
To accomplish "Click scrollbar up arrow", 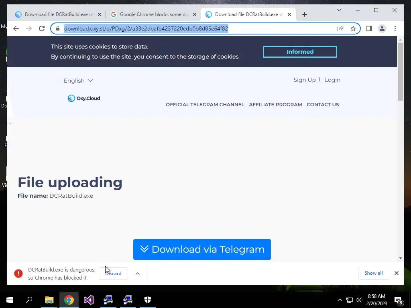I will click(x=400, y=40).
